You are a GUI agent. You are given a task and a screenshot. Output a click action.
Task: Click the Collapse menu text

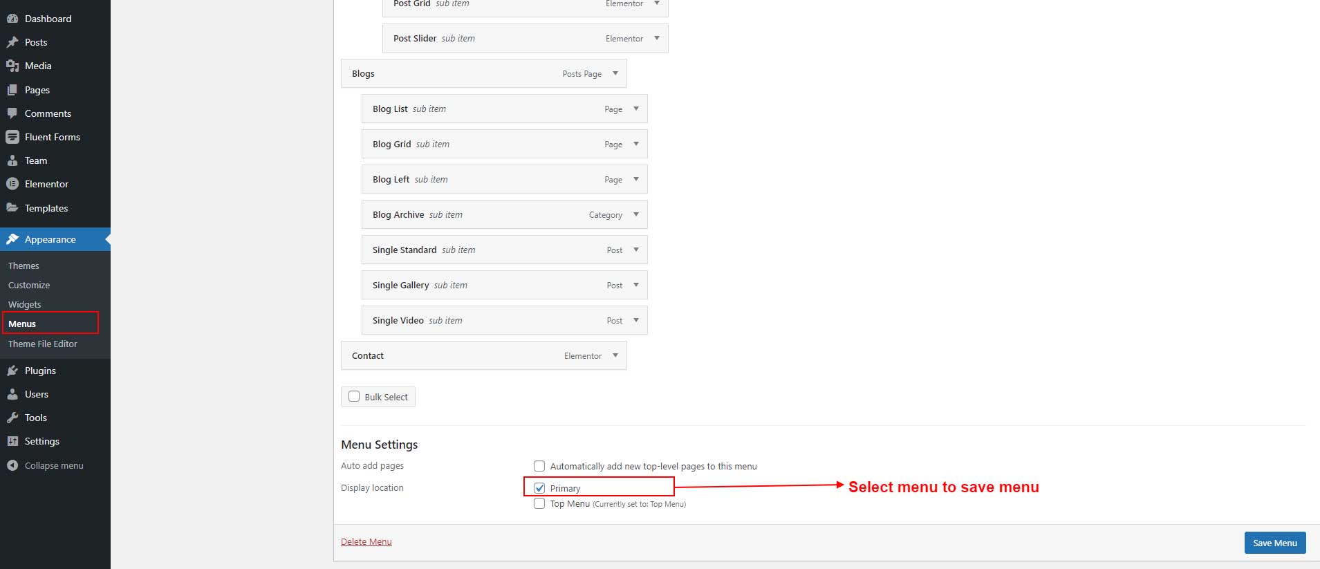point(54,465)
